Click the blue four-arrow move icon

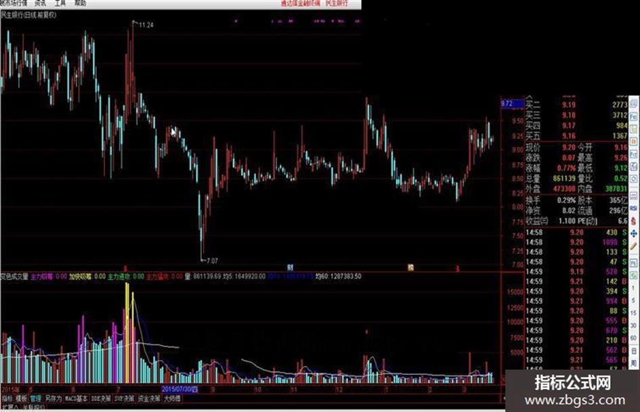[x=633, y=234]
